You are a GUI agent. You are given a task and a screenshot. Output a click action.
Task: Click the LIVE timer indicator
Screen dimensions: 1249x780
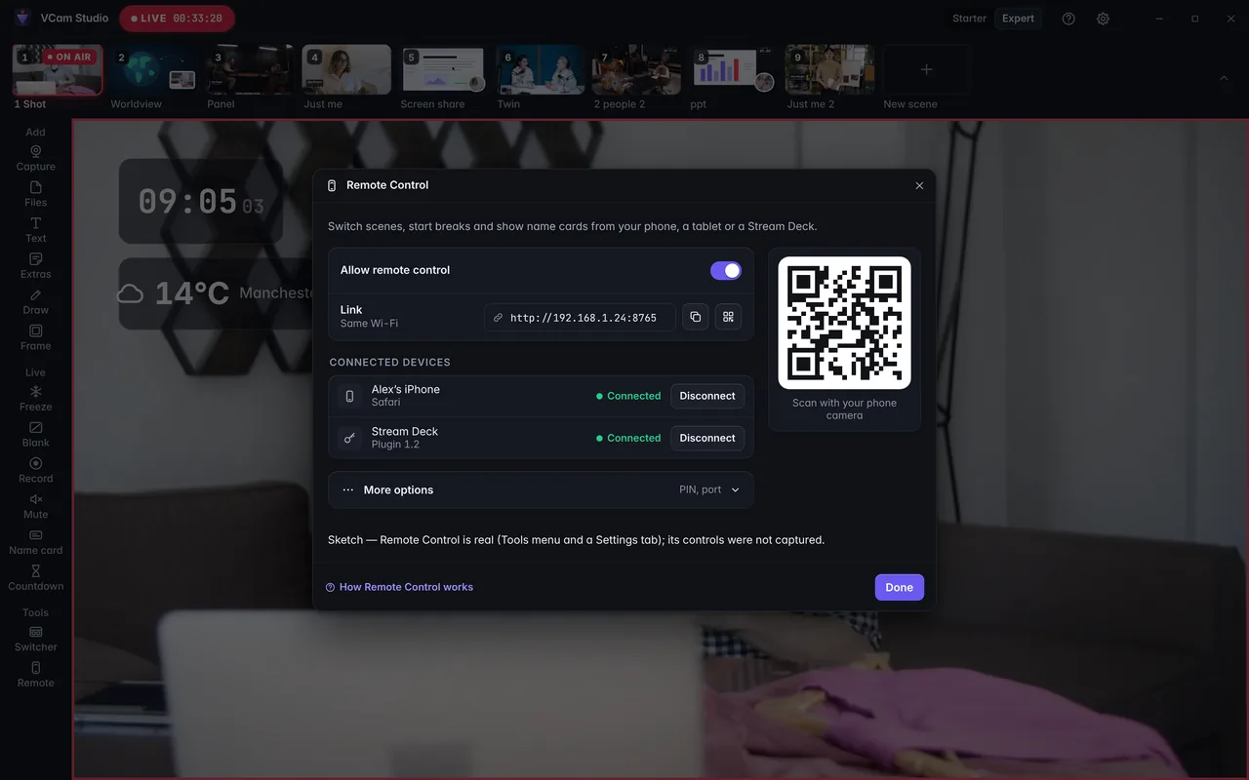click(x=177, y=19)
